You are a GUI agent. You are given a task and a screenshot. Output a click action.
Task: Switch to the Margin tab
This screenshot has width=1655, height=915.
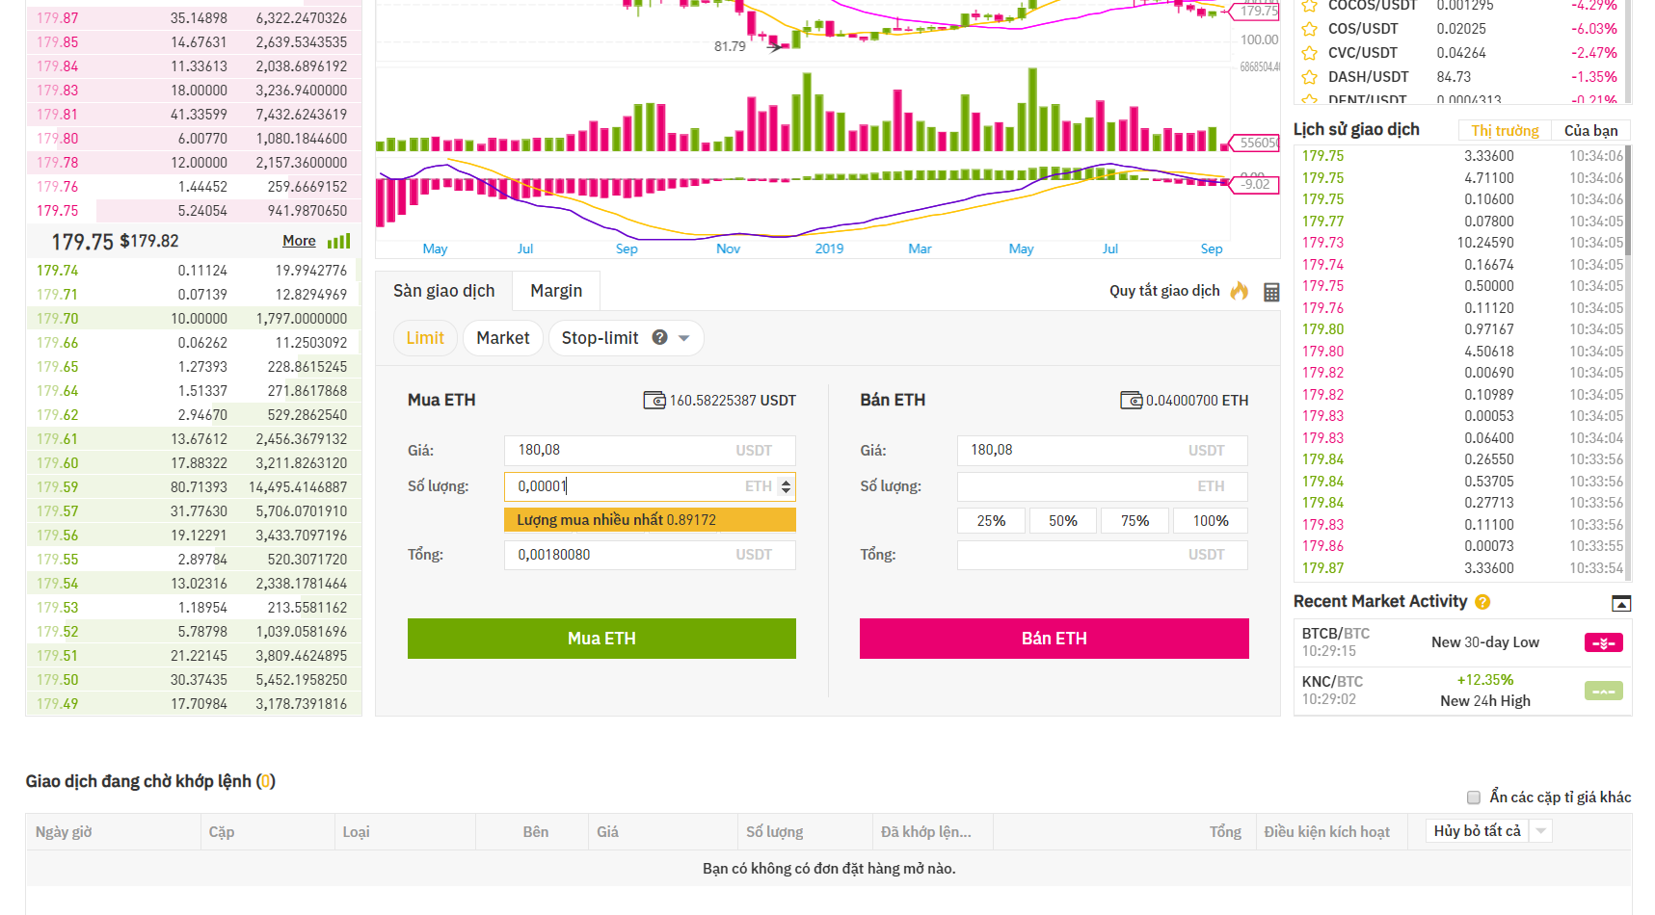pyautogui.click(x=556, y=291)
